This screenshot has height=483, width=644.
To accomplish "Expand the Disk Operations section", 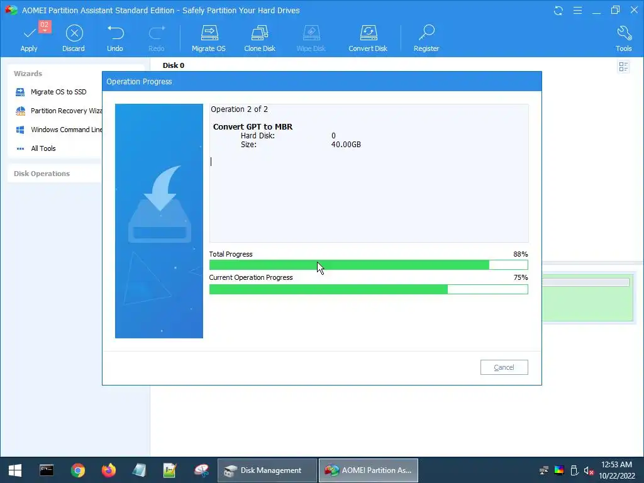I will tap(42, 174).
